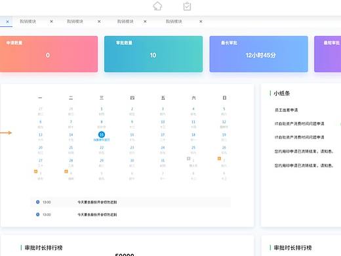Open the home icon in the top bar
341x256 pixels.
[x=157, y=6]
